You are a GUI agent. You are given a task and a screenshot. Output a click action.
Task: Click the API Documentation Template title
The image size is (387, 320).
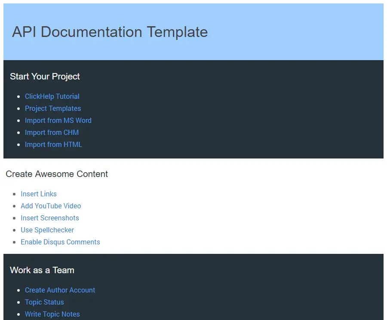[110, 32]
